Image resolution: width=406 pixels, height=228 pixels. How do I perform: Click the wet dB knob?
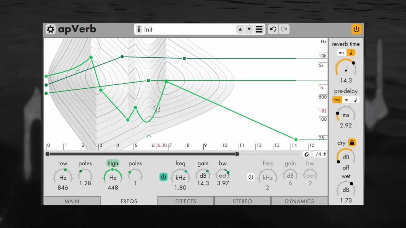pyautogui.click(x=346, y=189)
